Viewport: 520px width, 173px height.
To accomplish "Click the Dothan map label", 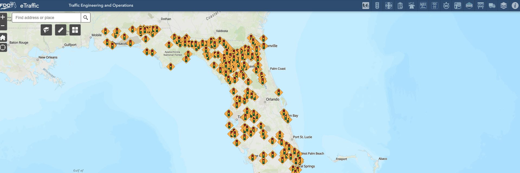I will tap(166, 19).
